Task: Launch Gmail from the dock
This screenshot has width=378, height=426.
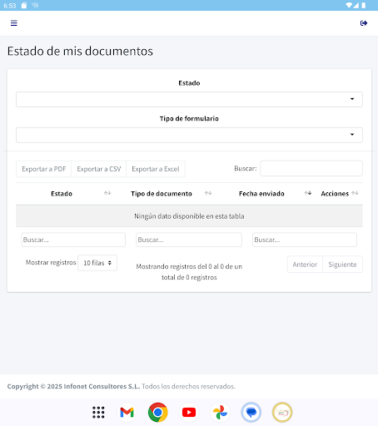Action: tap(127, 412)
